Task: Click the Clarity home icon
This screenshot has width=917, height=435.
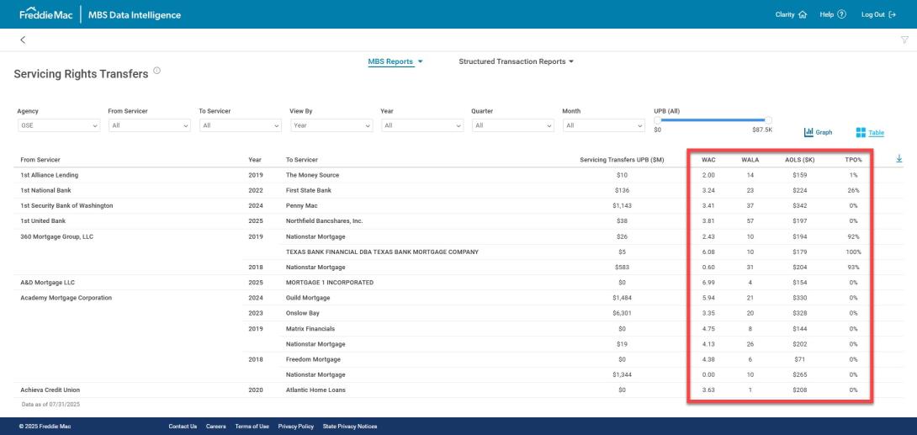Action: click(803, 14)
